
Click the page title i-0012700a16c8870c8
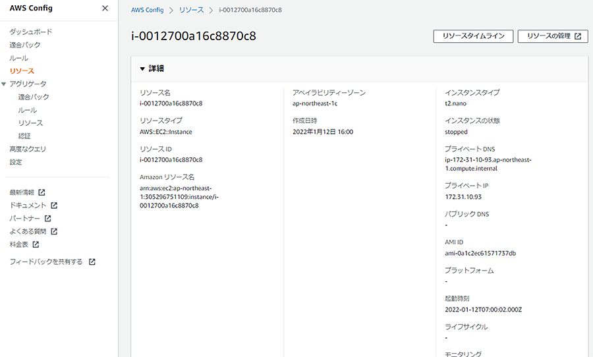click(194, 36)
